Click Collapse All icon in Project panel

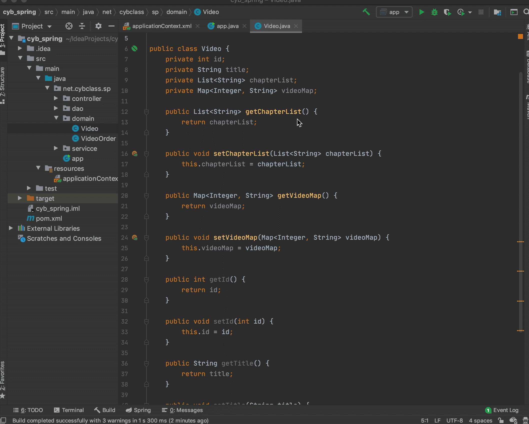coord(82,26)
